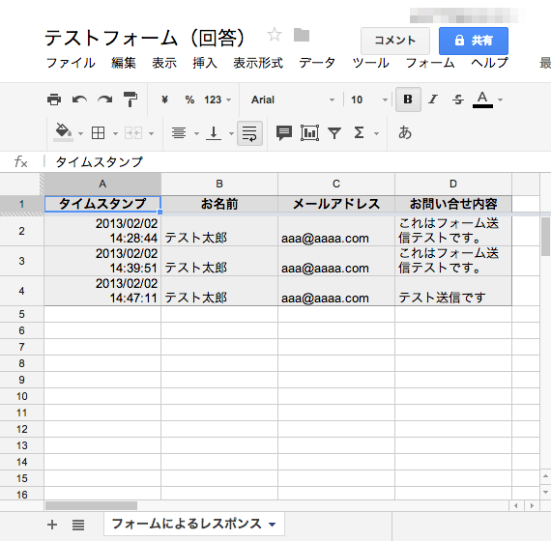The height and width of the screenshot is (541, 551).
Task: Select column A header
Action: click(x=102, y=184)
